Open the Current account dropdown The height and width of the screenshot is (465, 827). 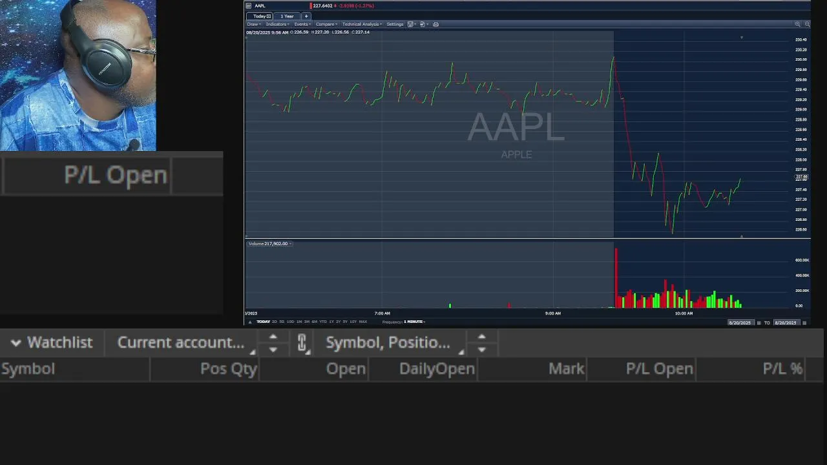click(185, 343)
